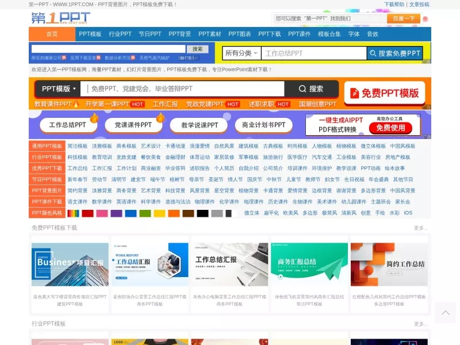Screen dimensions: 460x345
Task: Click the gray 搜索 button
Action: (x=197, y=49)
